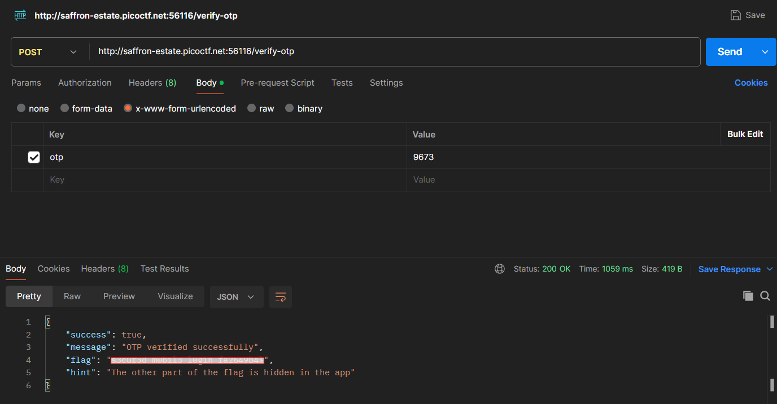Click the network globe icon
The image size is (777, 404).
(x=500, y=269)
